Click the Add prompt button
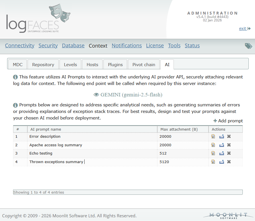255x221 pixels. (228, 121)
